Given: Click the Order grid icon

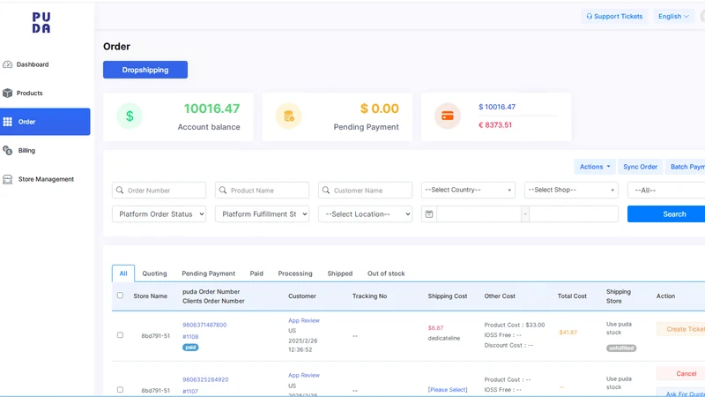Looking at the screenshot, I should [x=7, y=122].
